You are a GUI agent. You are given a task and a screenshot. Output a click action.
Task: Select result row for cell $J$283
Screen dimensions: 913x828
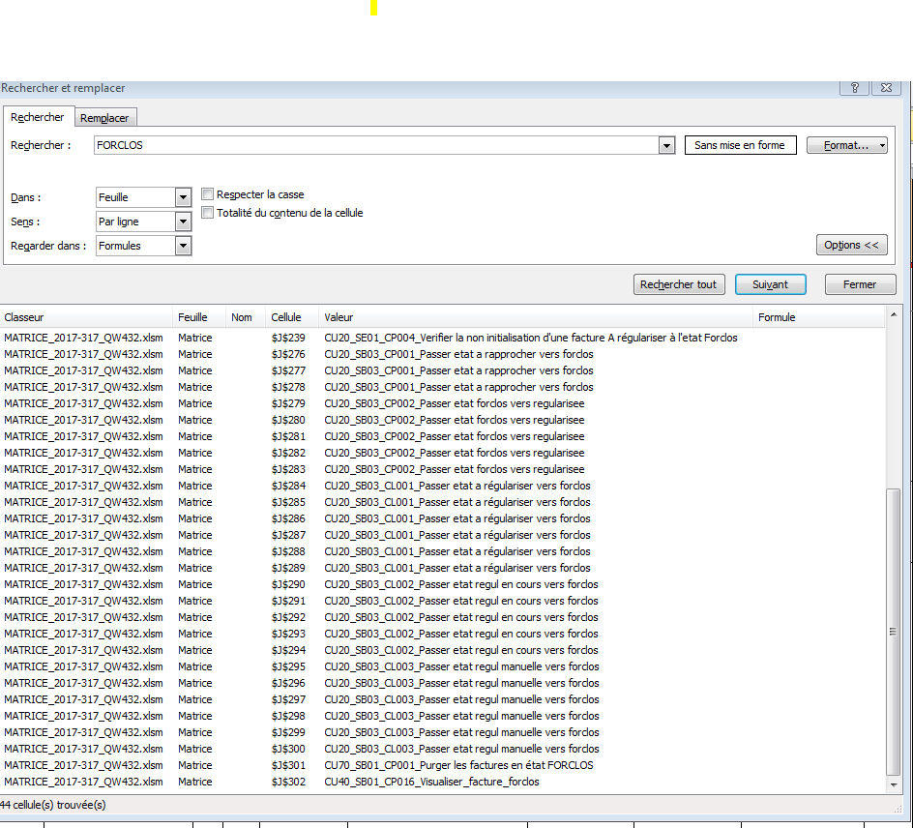[x=443, y=469]
